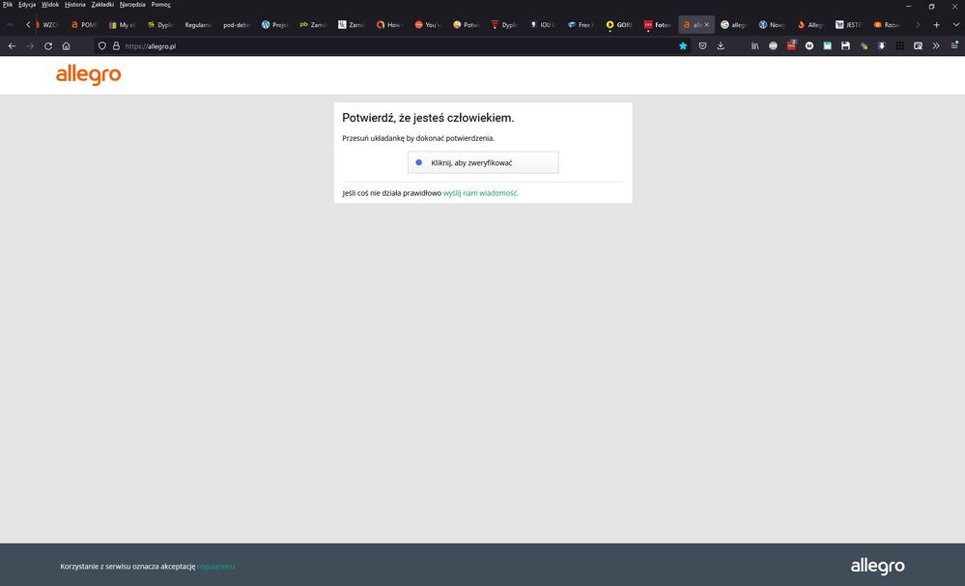Switch to the JESTE tab
Screen dimensions: 965x586
(x=847, y=25)
